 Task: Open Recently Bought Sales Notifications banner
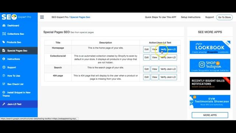click(210, 83)
